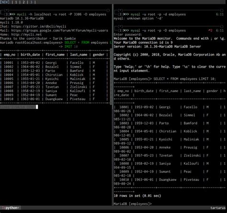
Task: Click Georgi in the mycli pane
Action: tap(51, 63)
